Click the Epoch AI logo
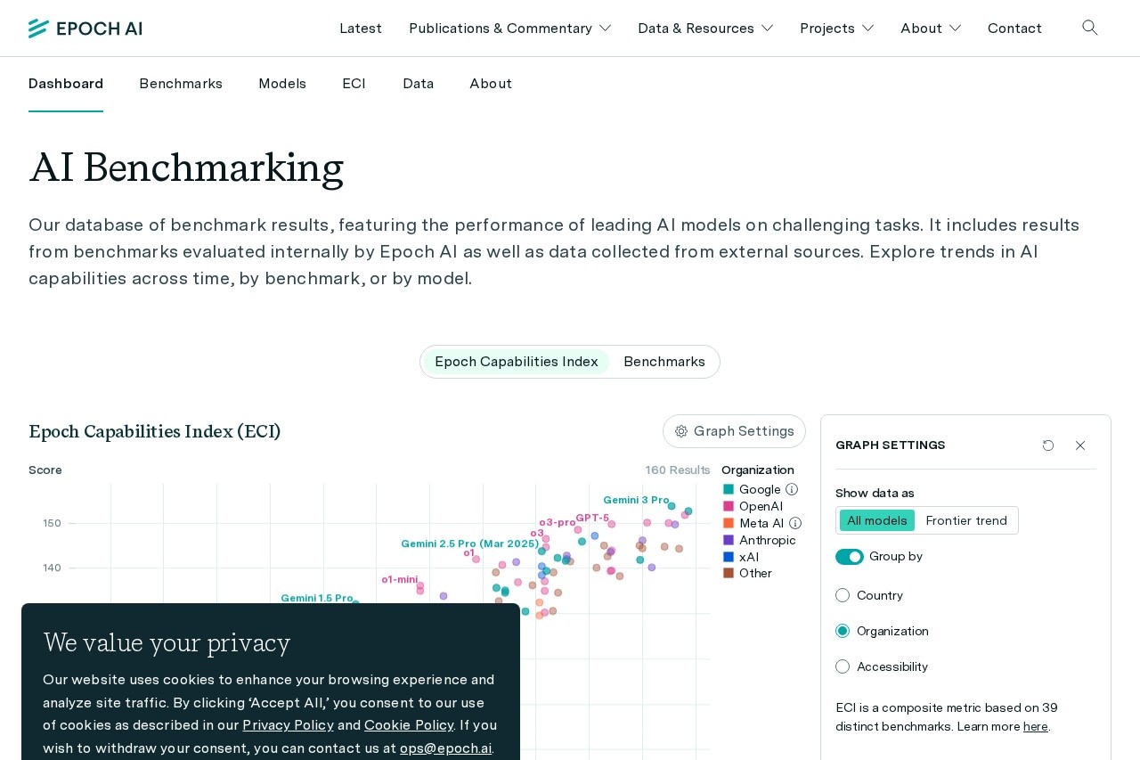Viewport: 1140px width, 760px height. coord(85,28)
